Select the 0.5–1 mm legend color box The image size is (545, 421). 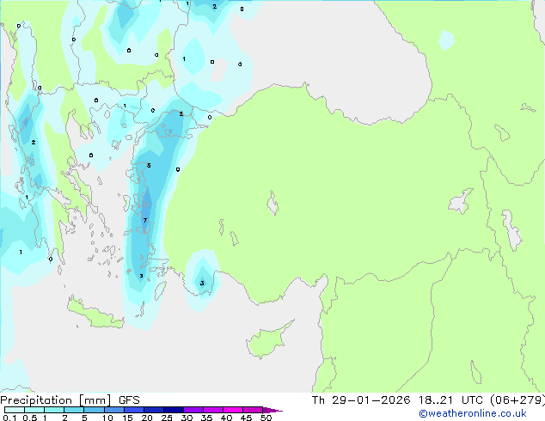(34, 410)
